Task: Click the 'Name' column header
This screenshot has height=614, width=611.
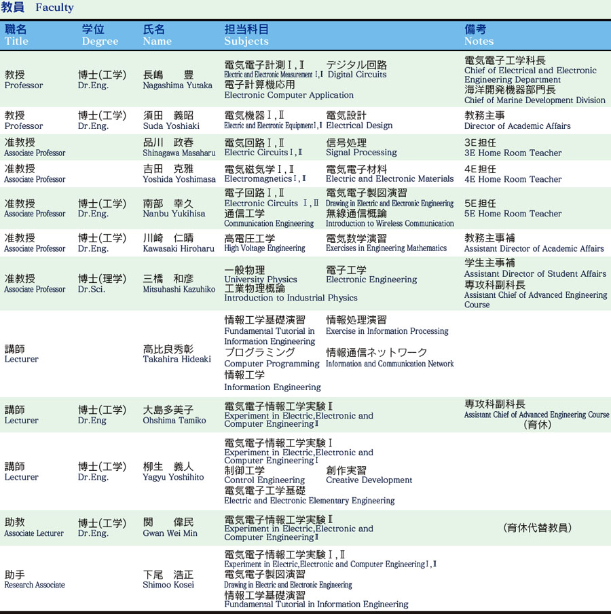Action: tap(157, 41)
